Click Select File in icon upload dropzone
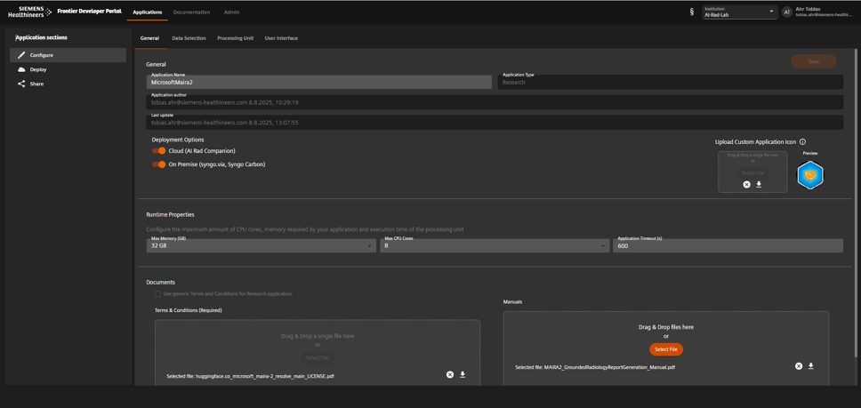The width and height of the screenshot is (861, 408). 752,172
